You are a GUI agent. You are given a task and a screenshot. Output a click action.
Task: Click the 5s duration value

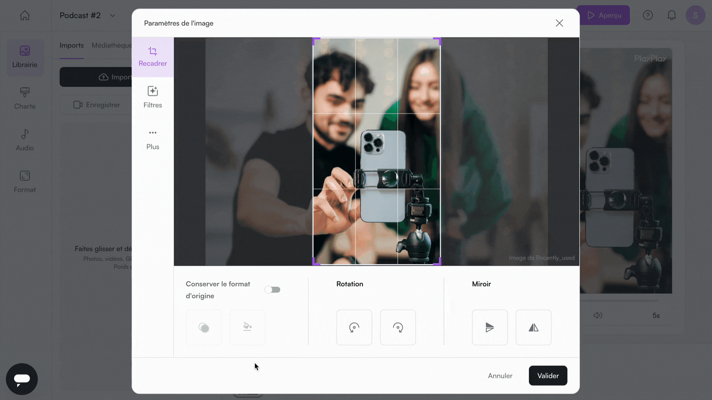click(x=656, y=316)
